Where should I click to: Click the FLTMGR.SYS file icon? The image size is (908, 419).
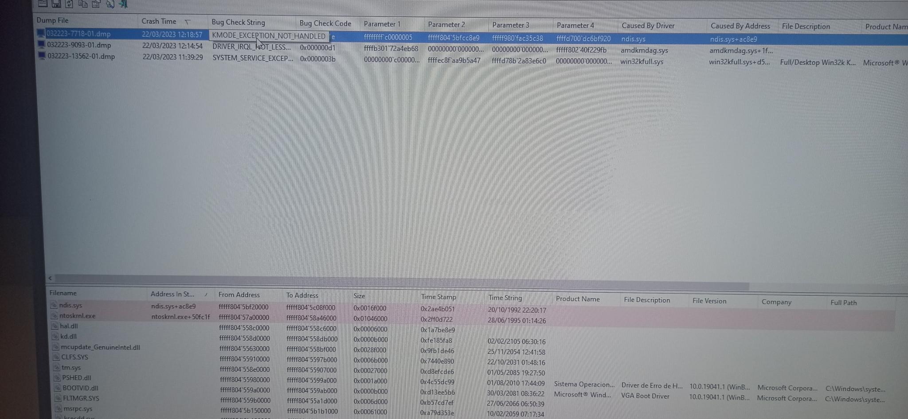coord(58,398)
